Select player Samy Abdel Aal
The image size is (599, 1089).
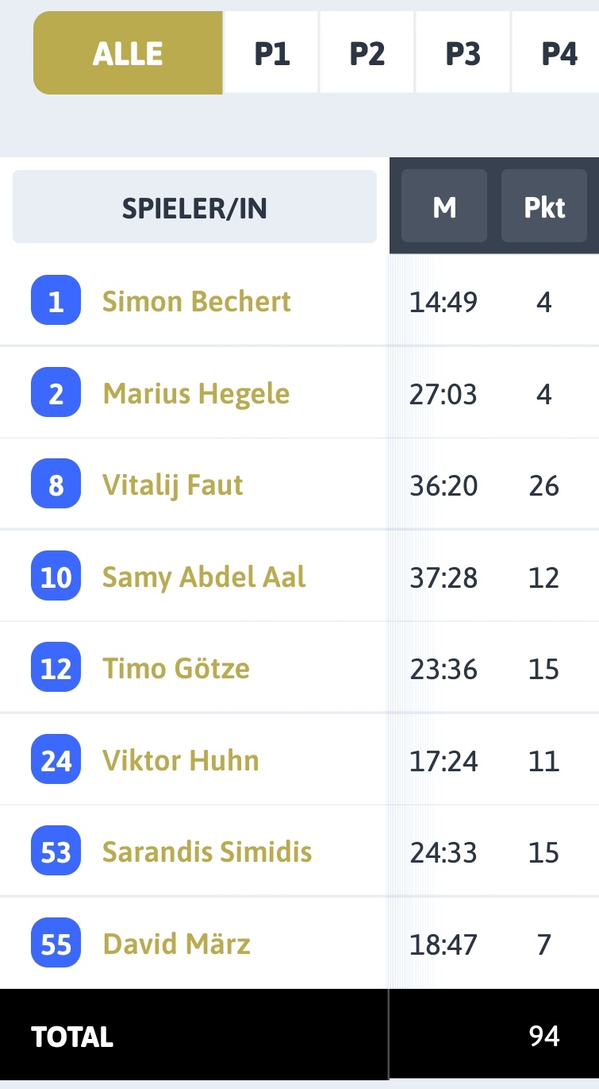(204, 577)
